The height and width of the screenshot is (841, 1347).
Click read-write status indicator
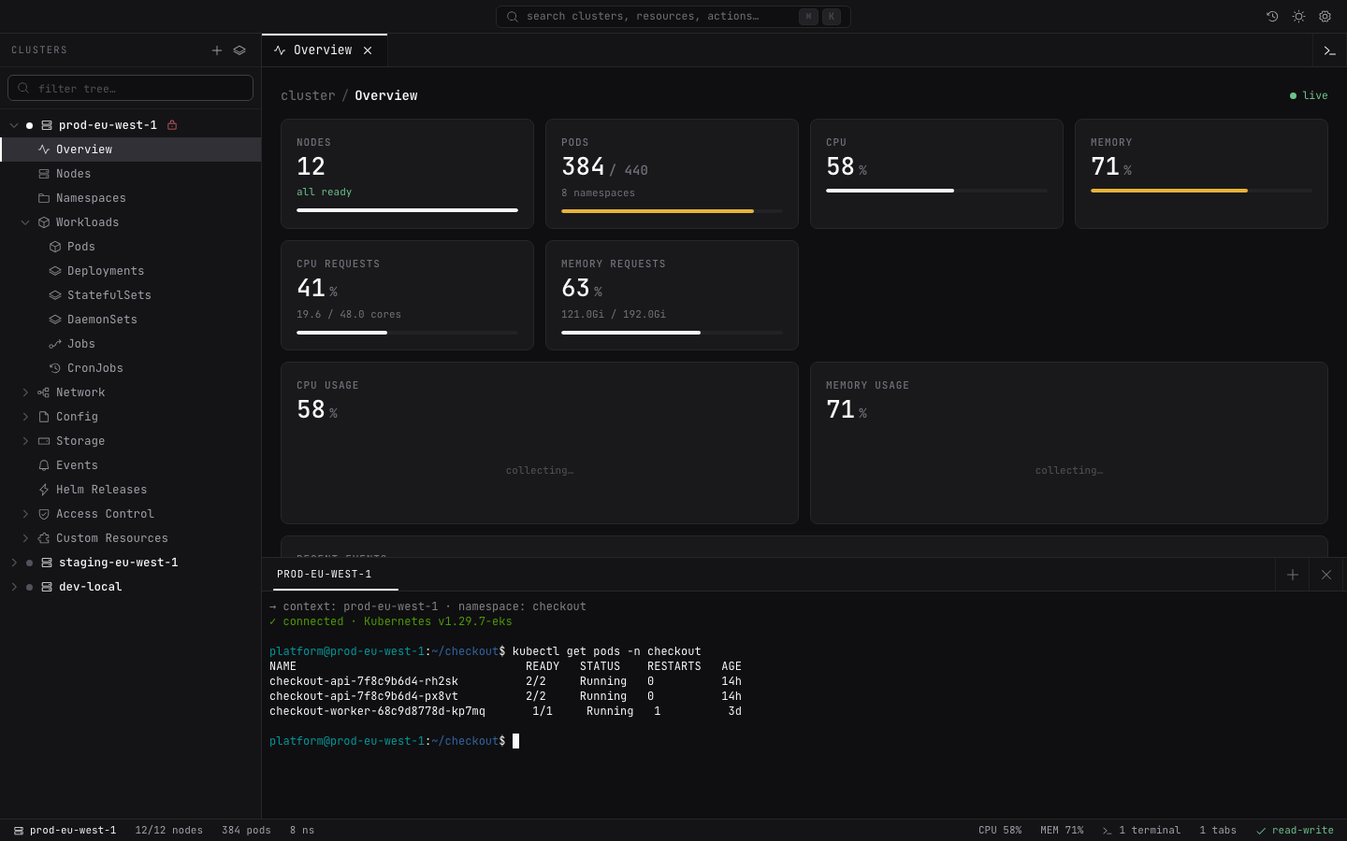[x=1295, y=830]
